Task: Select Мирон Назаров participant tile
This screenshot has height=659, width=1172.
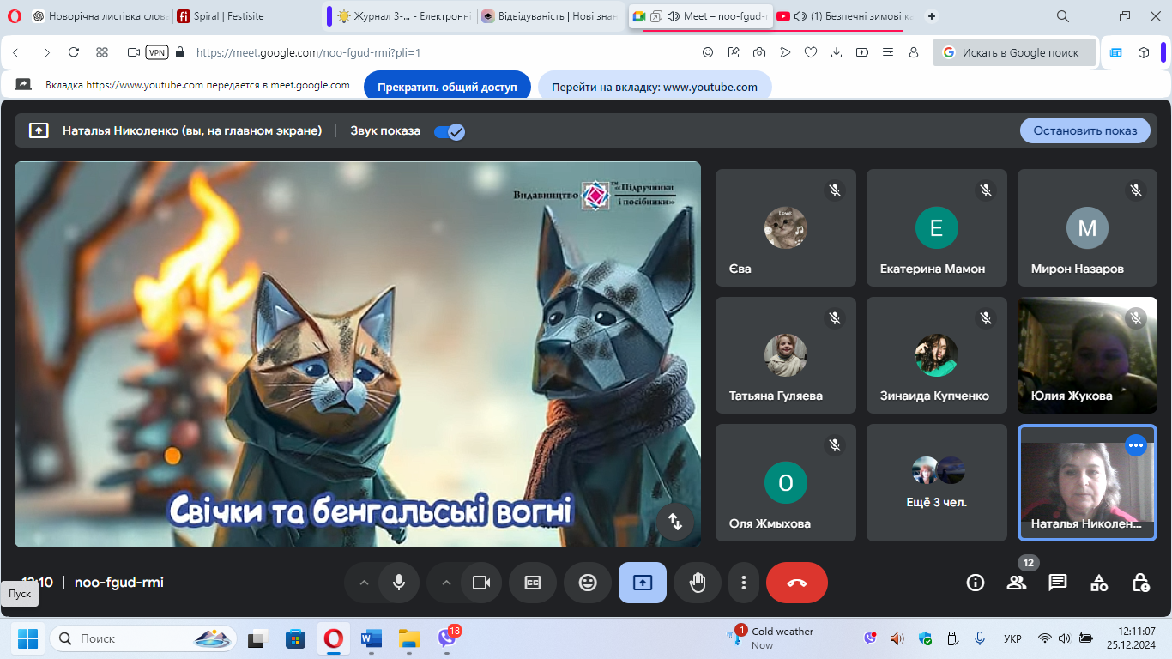Action: click(1087, 228)
